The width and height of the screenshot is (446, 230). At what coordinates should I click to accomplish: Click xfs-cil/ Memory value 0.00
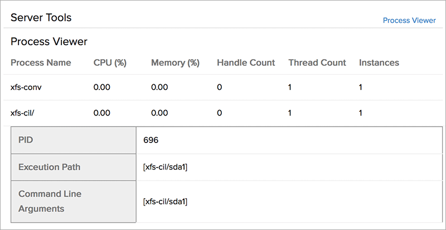(x=159, y=113)
